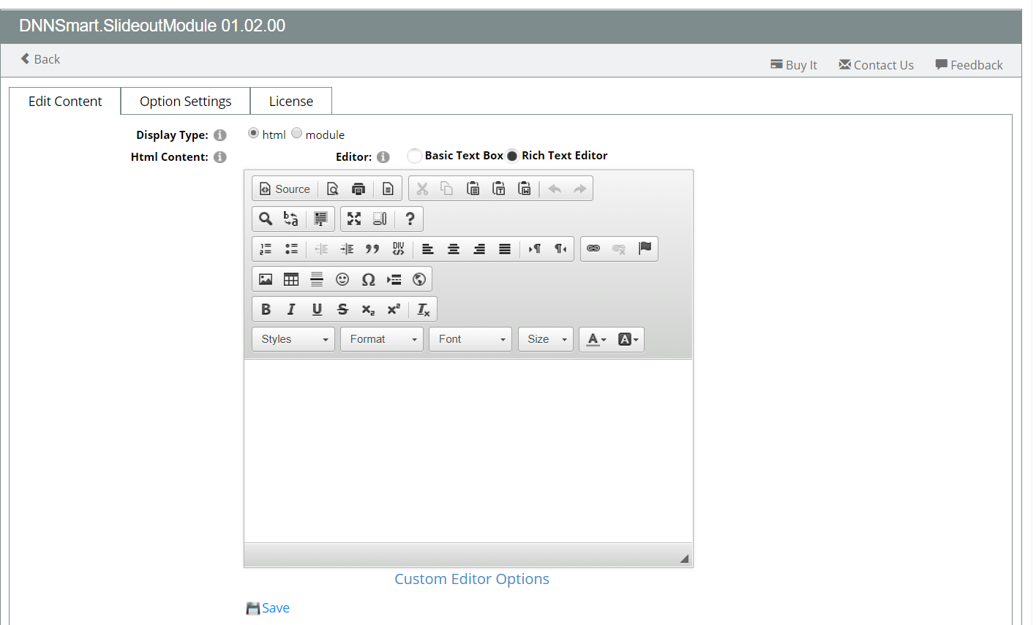Open the Preview document icon
Image resolution: width=1036 pixels, height=625 pixels.
332,189
